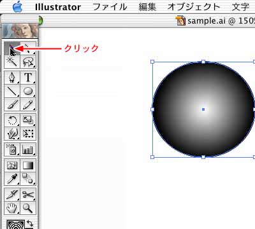This screenshot has width=255, height=229.
Task: Activate the Zoom magnifier tool
Action: pyautogui.click(x=28, y=208)
